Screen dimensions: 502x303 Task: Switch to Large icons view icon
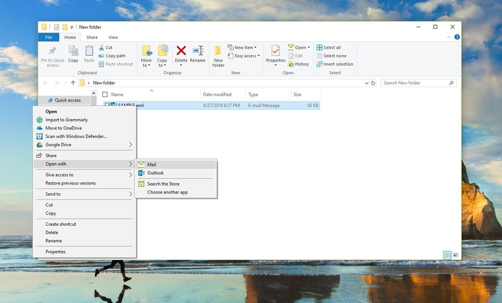point(456,255)
